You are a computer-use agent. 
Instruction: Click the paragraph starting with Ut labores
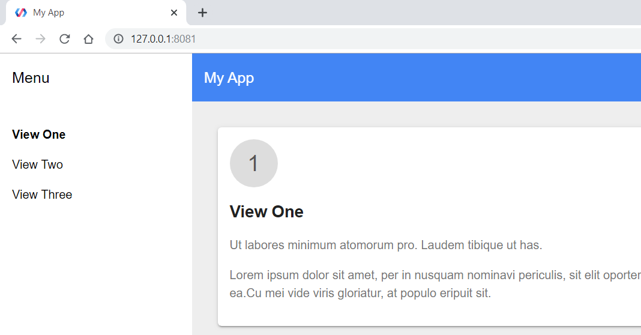(386, 245)
